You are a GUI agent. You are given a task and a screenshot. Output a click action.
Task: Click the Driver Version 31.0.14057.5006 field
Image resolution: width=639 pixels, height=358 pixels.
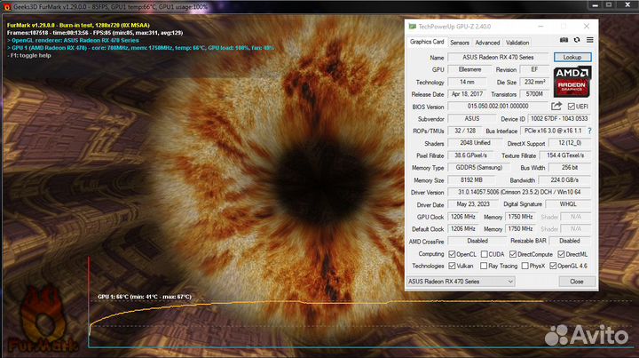click(519, 192)
